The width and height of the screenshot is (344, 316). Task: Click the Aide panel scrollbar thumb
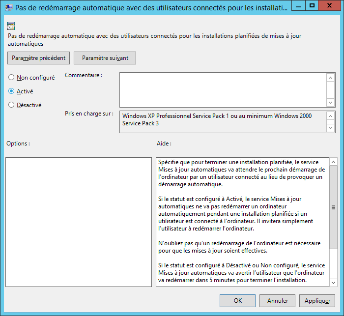(334, 207)
